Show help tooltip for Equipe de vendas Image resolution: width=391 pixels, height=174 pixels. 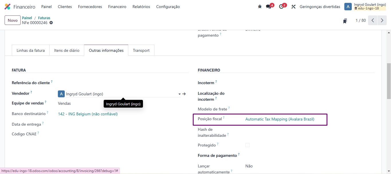pos(46,102)
